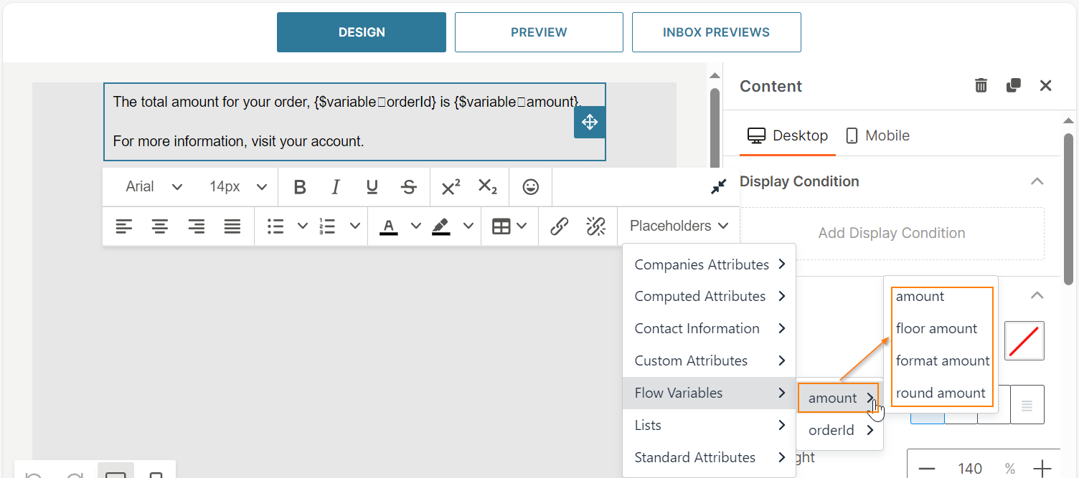Click the PREVIEW button
The image size is (1079, 478).
[x=539, y=32]
